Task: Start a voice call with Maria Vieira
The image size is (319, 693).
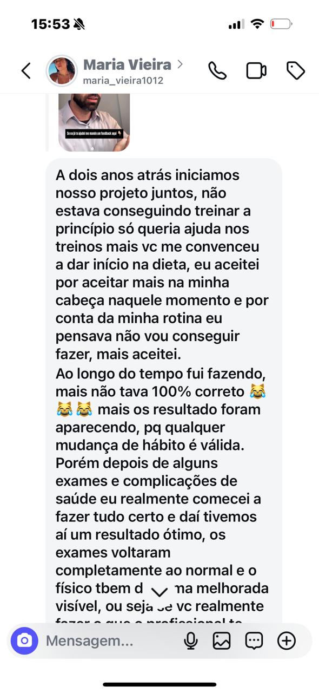Action: tap(217, 71)
